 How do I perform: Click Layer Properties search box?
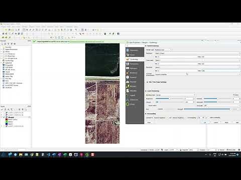(135, 45)
